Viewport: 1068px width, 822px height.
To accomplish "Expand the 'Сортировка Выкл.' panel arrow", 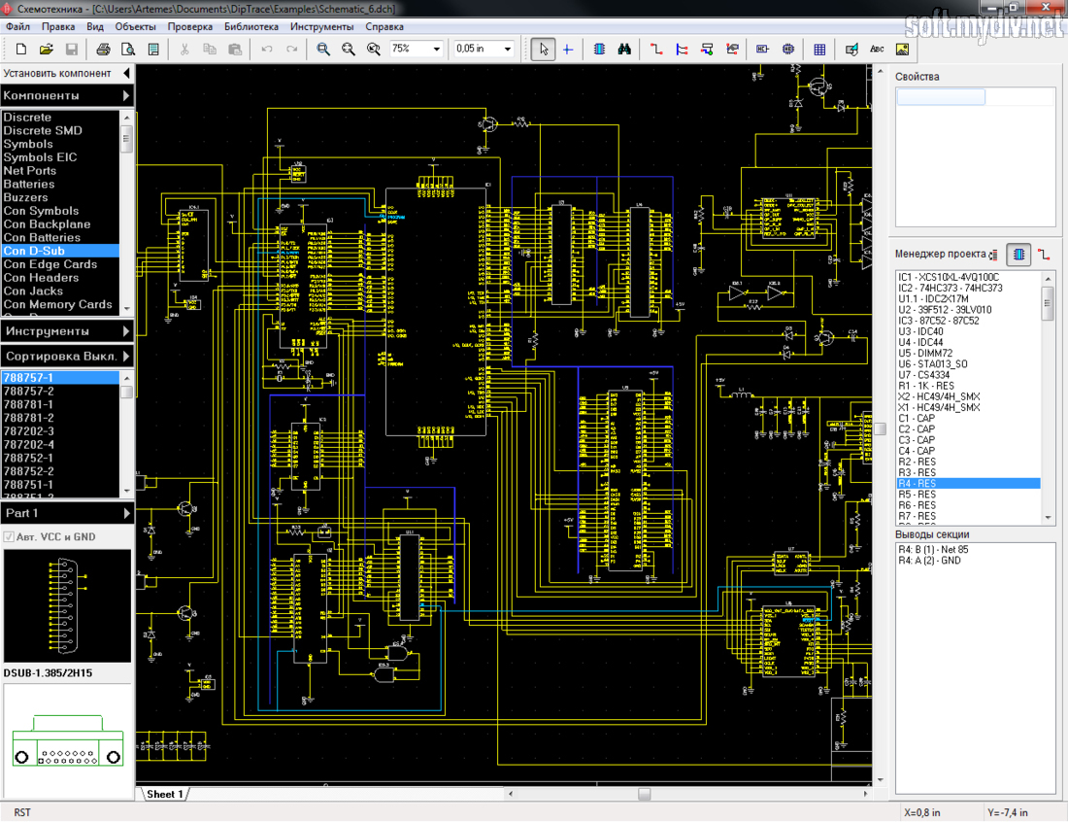I will click(126, 357).
